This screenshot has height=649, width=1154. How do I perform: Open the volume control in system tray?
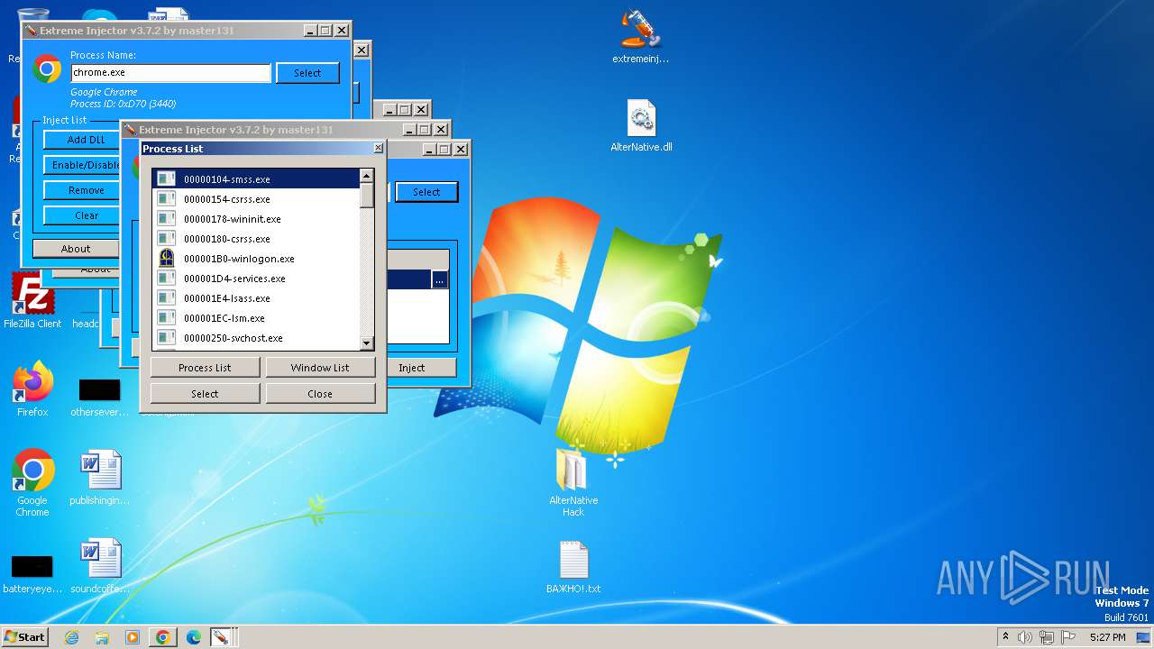click(1025, 637)
